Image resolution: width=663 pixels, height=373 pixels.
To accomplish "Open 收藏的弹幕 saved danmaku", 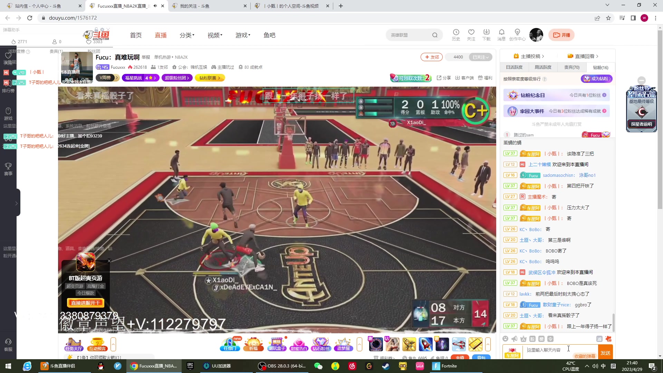I will (585, 356).
